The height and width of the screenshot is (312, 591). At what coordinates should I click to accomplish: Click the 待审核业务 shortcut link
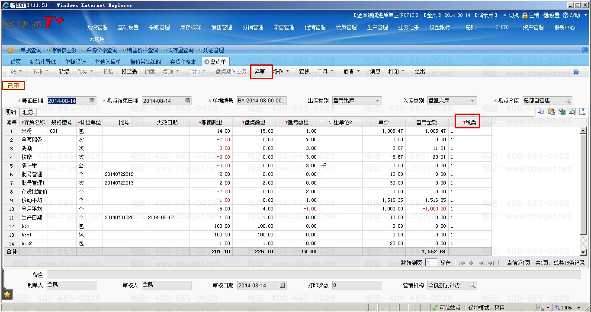(64, 50)
